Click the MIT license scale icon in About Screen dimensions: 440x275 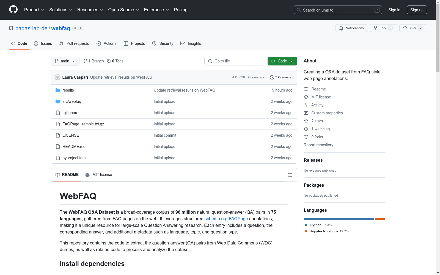click(306, 97)
